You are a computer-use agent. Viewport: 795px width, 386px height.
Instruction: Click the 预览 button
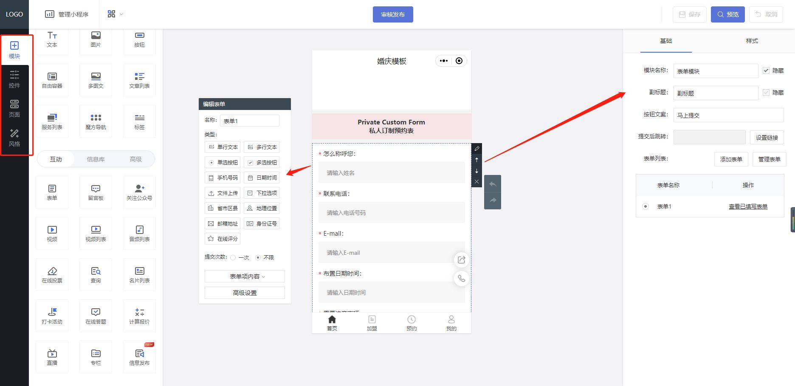[728, 14]
